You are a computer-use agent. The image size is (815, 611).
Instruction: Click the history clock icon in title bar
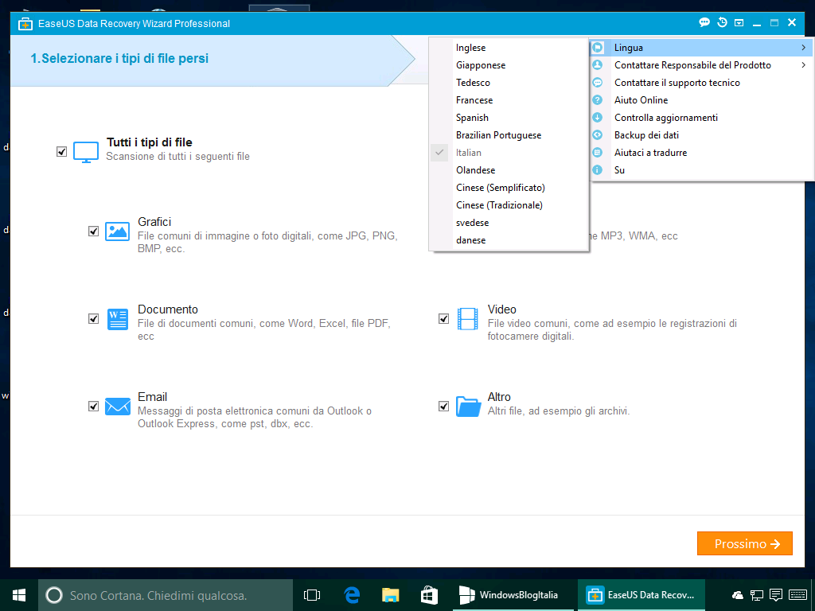tap(722, 22)
